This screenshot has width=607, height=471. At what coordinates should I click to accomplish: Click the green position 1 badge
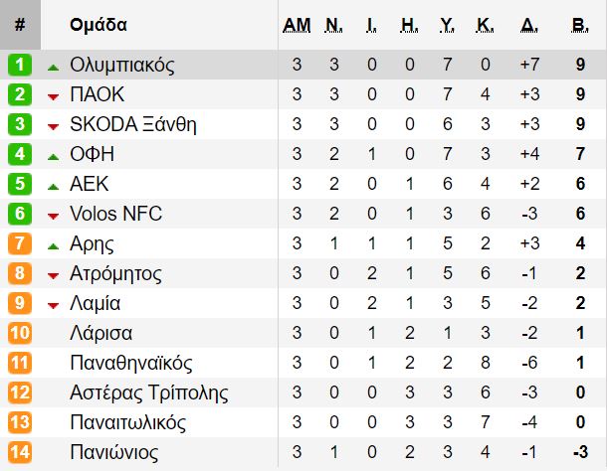pos(20,66)
